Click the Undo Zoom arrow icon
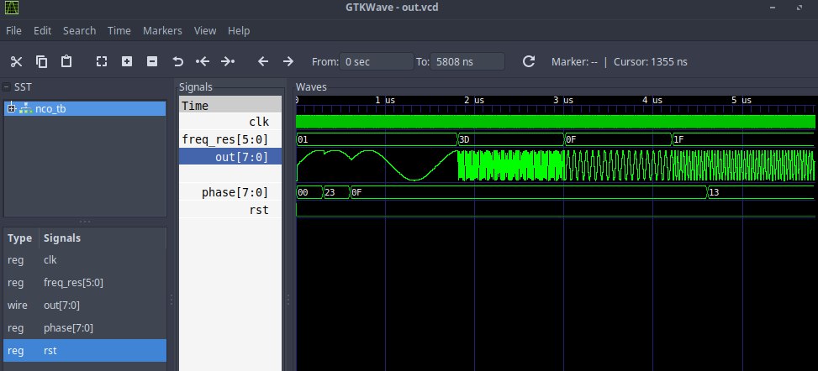This screenshot has width=818, height=371. pyautogui.click(x=178, y=62)
